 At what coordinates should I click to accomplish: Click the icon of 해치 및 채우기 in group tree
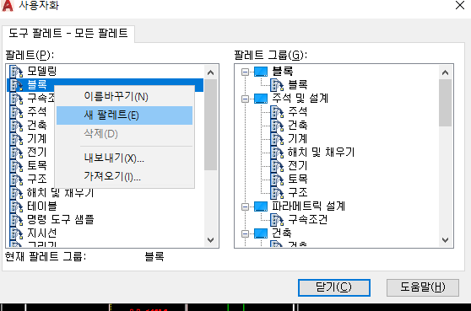click(x=277, y=153)
